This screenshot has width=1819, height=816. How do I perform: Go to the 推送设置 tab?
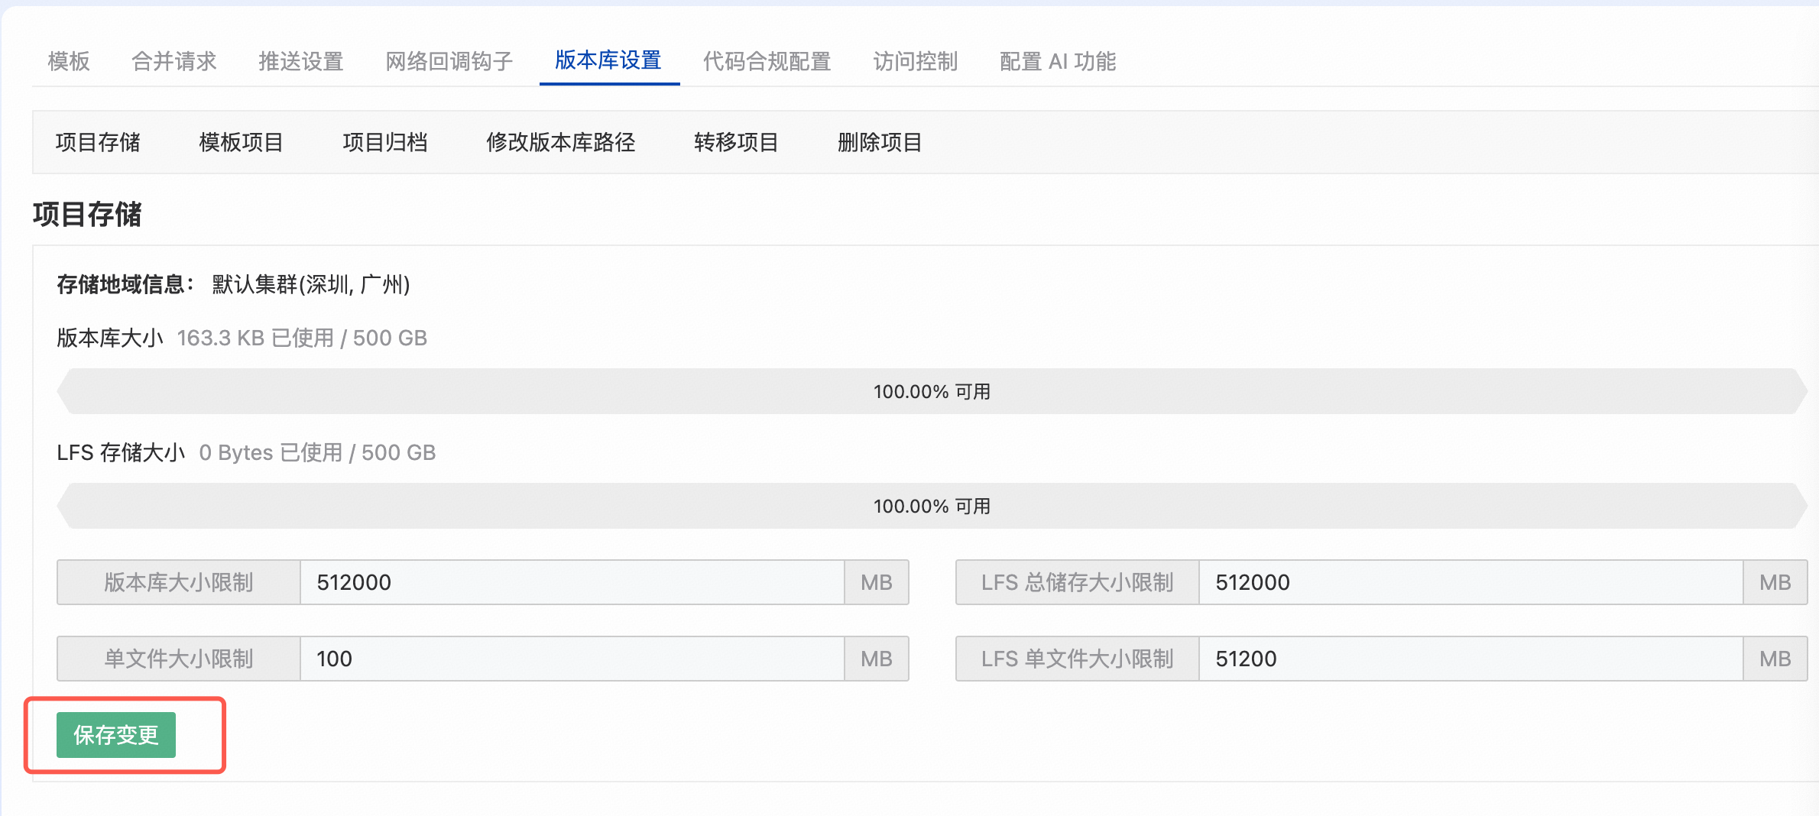pyautogui.click(x=301, y=61)
